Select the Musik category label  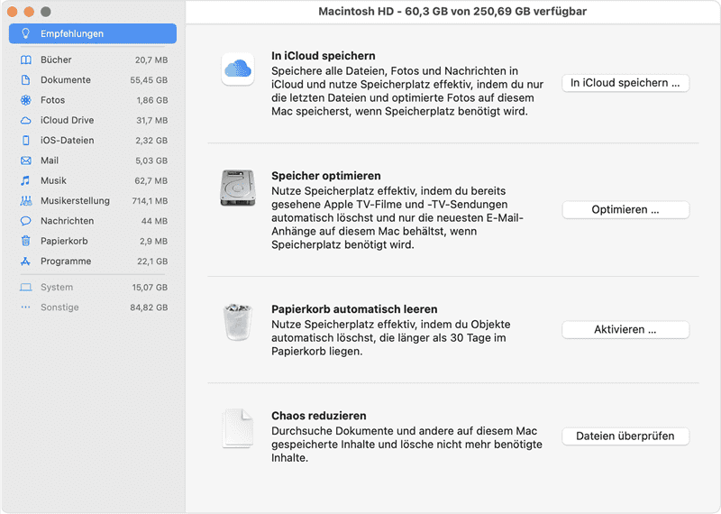coord(53,180)
